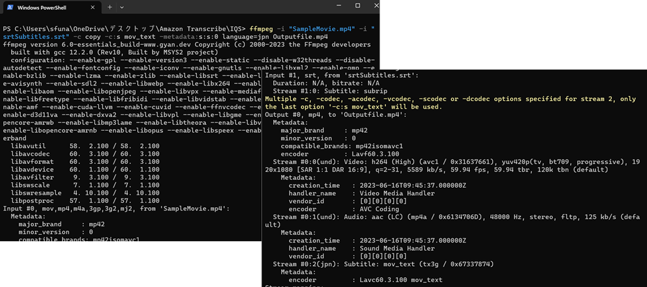Click the 'ffmpeg version 6.0-essentials_build' line
Image resolution: width=647 pixels, height=287 pixels.
tap(186, 44)
